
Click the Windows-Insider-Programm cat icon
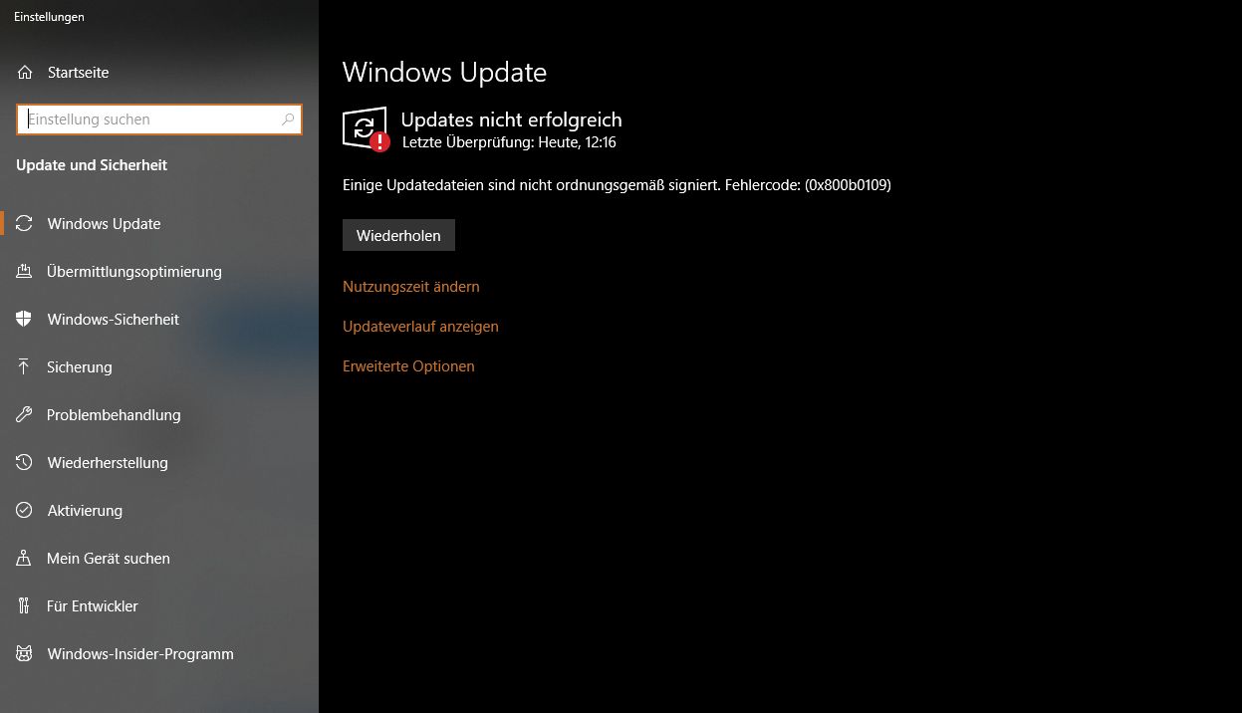click(25, 654)
